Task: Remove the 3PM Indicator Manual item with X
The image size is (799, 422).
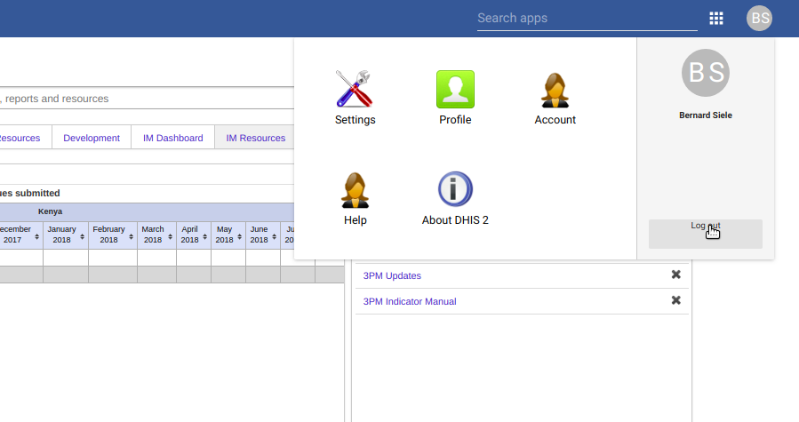Action: (x=675, y=300)
